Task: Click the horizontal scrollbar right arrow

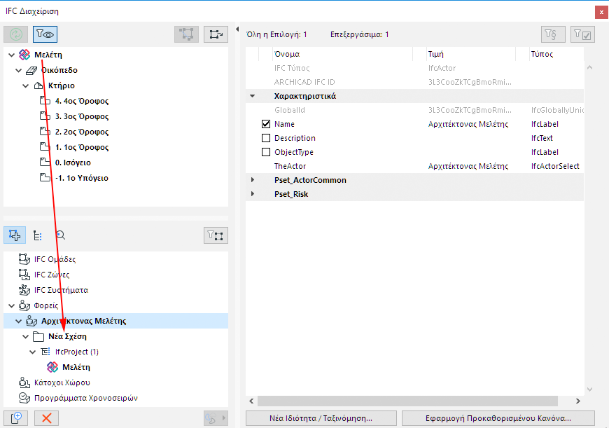Action: [x=578, y=401]
